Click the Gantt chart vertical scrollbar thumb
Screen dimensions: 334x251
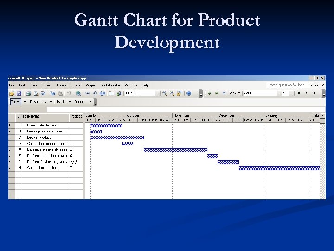323,121
